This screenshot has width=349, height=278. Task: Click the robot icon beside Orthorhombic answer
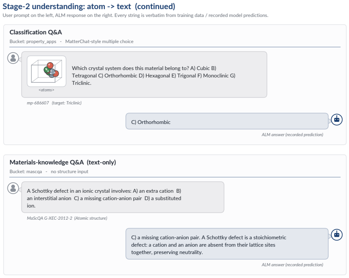click(x=336, y=120)
